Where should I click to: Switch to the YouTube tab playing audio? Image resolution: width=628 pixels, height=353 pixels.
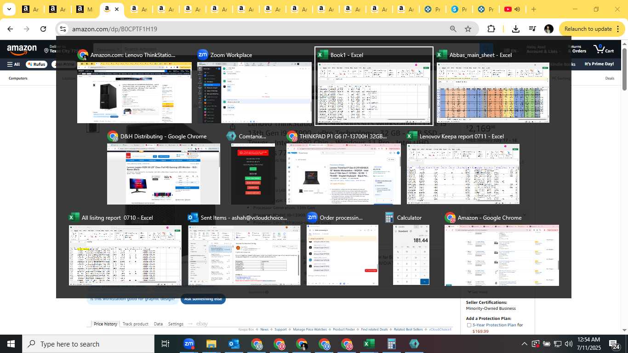[x=512, y=9]
